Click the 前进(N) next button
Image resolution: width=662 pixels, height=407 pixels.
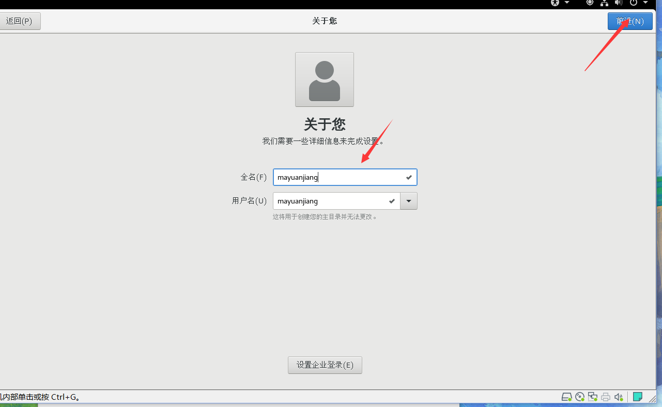click(630, 21)
